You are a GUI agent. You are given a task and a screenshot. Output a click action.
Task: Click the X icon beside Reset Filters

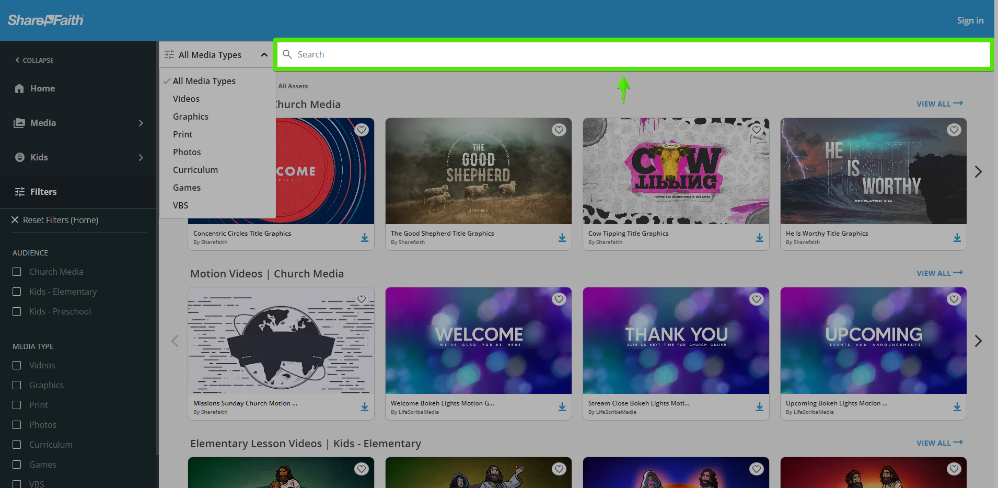(x=15, y=220)
